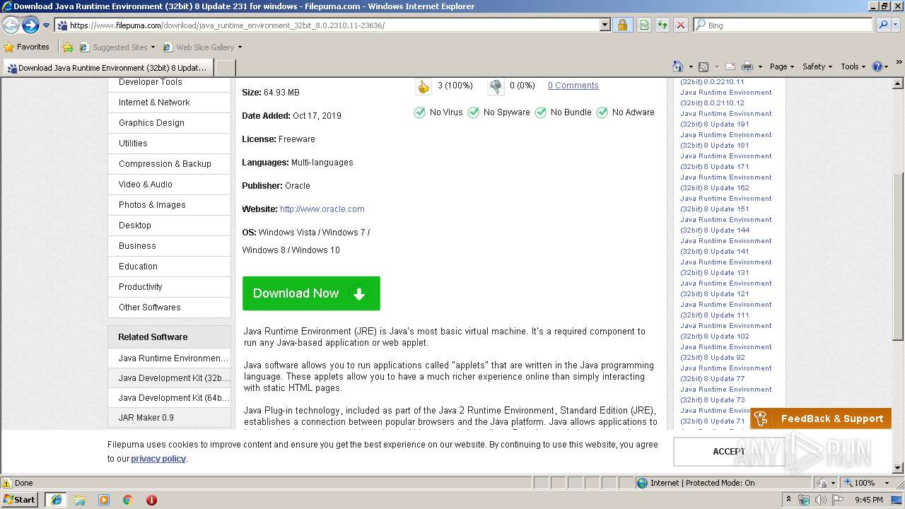Open the privacy policy link
Viewport: 905px width, 509px height.
point(158,459)
